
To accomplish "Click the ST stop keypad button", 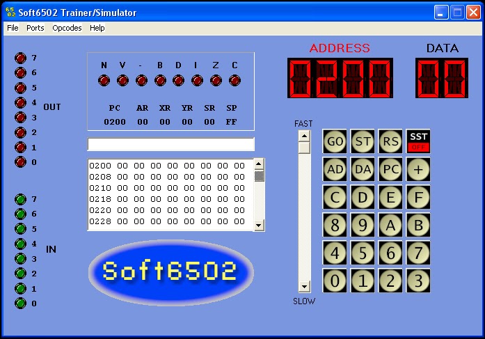I will 363,141.
